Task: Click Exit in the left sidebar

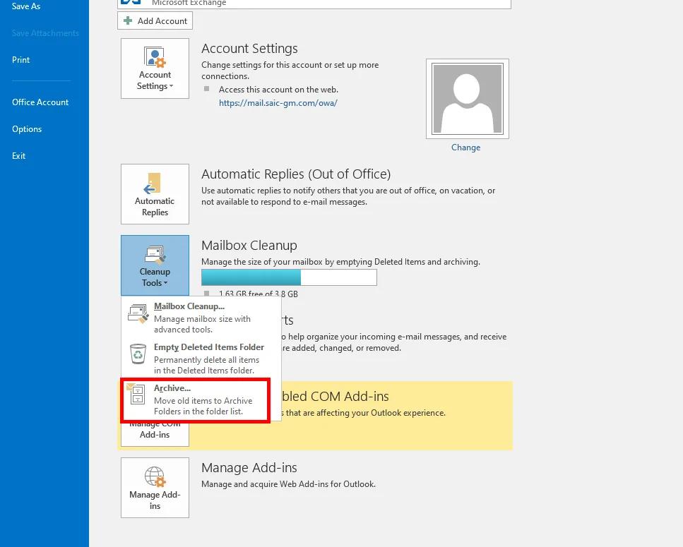Action: pos(19,156)
